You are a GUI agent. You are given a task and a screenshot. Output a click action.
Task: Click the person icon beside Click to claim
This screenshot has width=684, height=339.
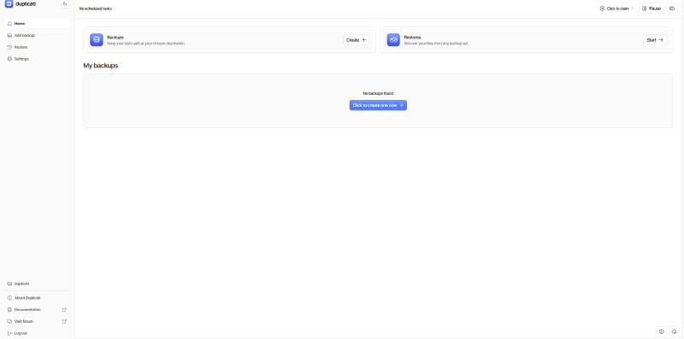tap(603, 9)
